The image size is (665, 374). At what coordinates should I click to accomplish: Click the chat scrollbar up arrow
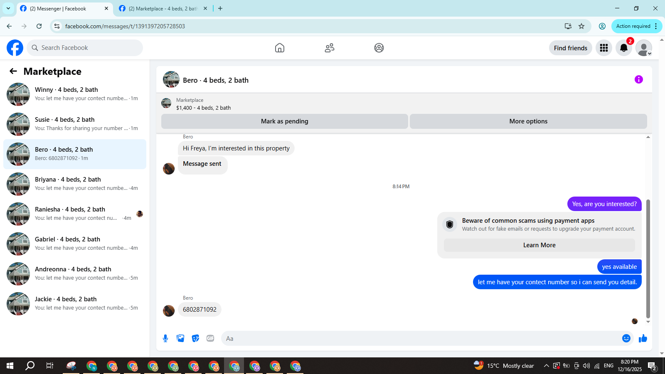pos(648,137)
